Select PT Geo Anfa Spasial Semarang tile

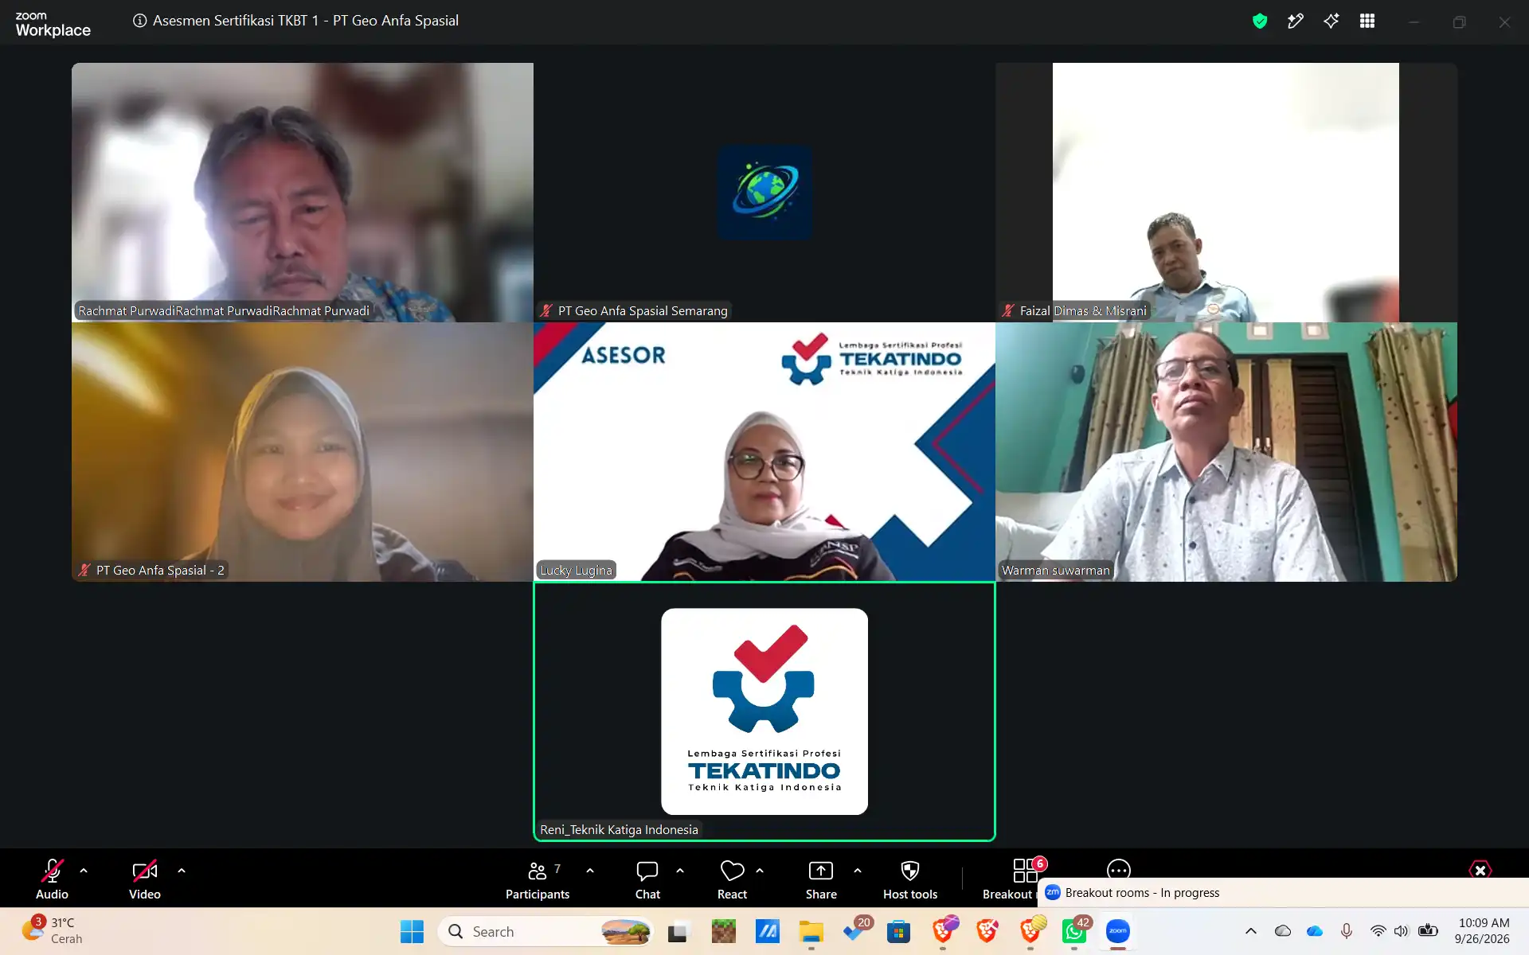pos(764,193)
